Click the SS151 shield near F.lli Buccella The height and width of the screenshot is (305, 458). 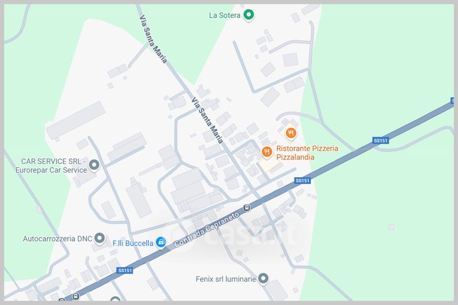click(125, 271)
